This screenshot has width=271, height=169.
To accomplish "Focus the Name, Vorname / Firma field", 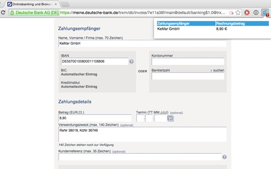I will (x=142, y=44).
